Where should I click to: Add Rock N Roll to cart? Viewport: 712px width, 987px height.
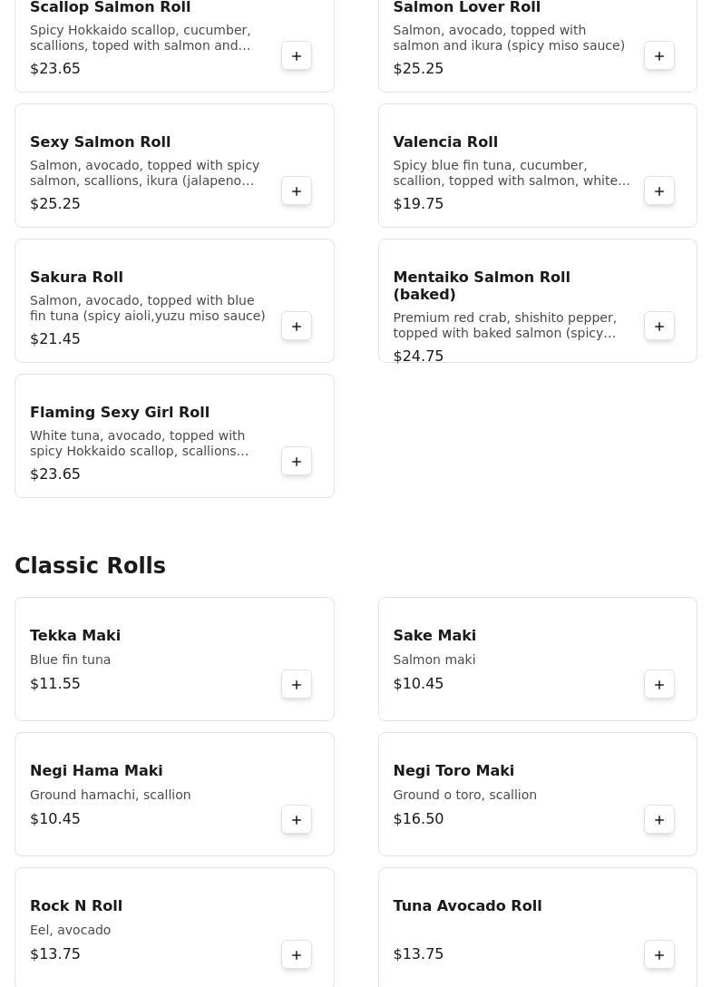(297, 955)
